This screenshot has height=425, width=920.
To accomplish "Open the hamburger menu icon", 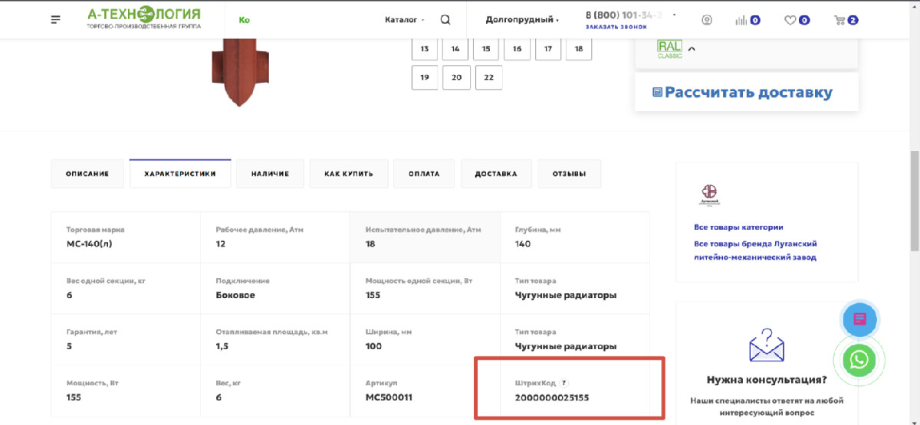I will pos(55,20).
